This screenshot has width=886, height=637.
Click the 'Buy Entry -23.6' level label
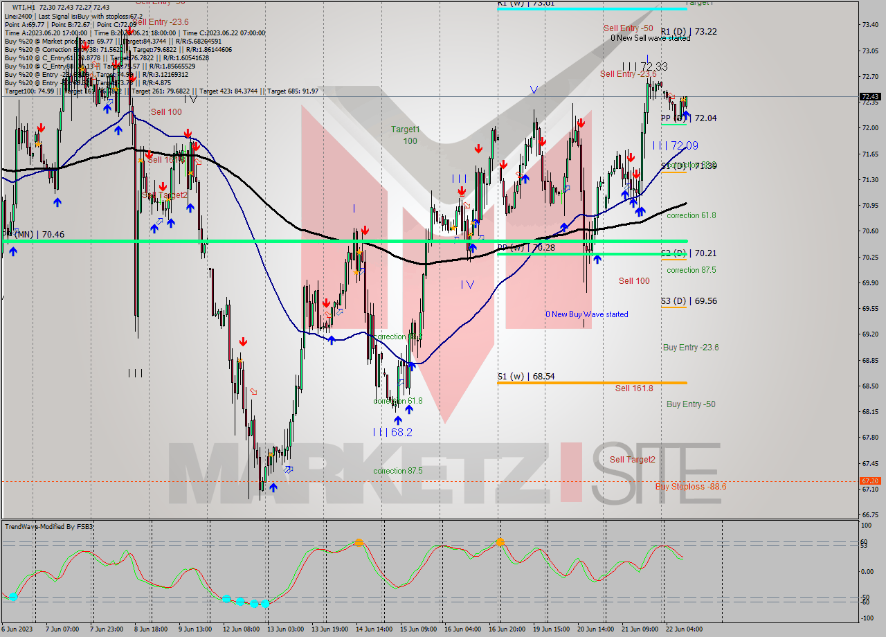click(691, 347)
